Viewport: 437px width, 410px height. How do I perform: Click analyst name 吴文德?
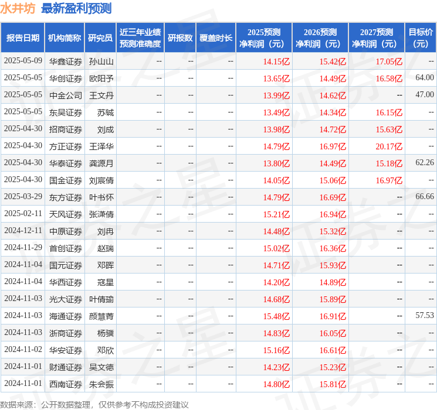101,367
